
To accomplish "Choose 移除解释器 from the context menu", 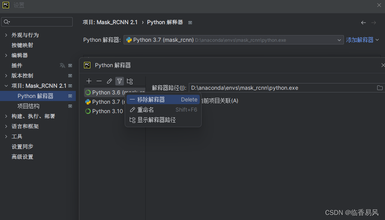I will [163, 99].
